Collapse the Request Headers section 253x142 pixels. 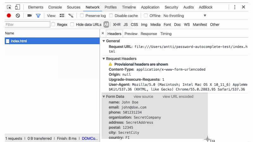pos(104,59)
